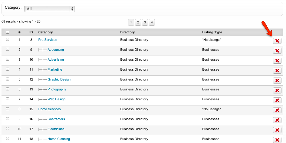Click delete icon for Graphic Design
Screen dimensions: 286x143
[x=277, y=81]
